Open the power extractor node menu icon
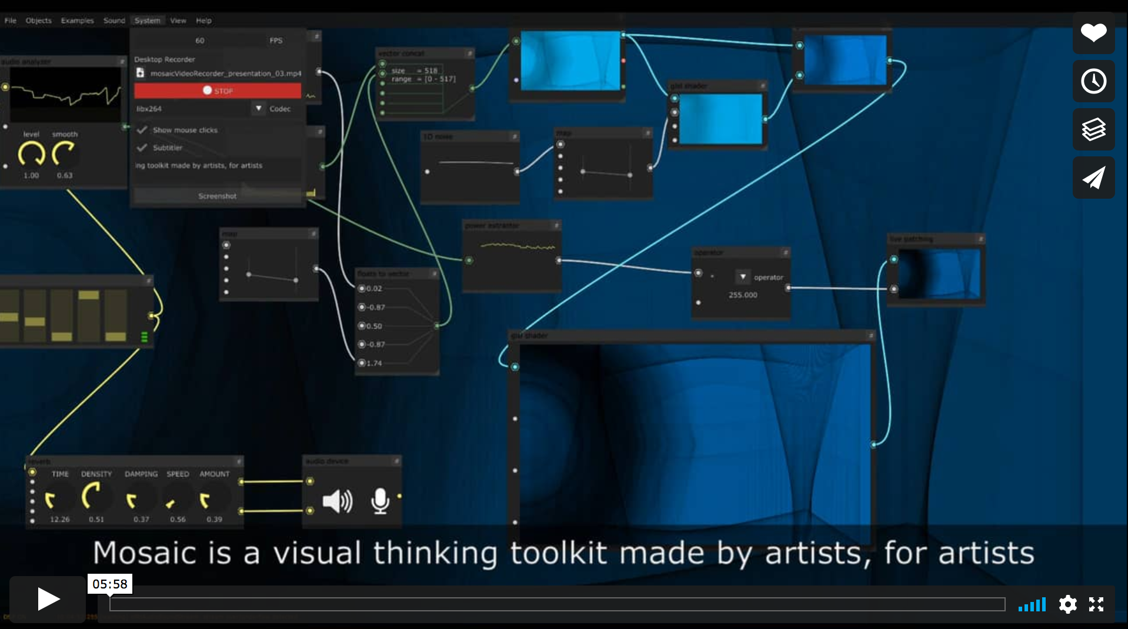This screenshot has height=629, width=1128. tap(556, 226)
